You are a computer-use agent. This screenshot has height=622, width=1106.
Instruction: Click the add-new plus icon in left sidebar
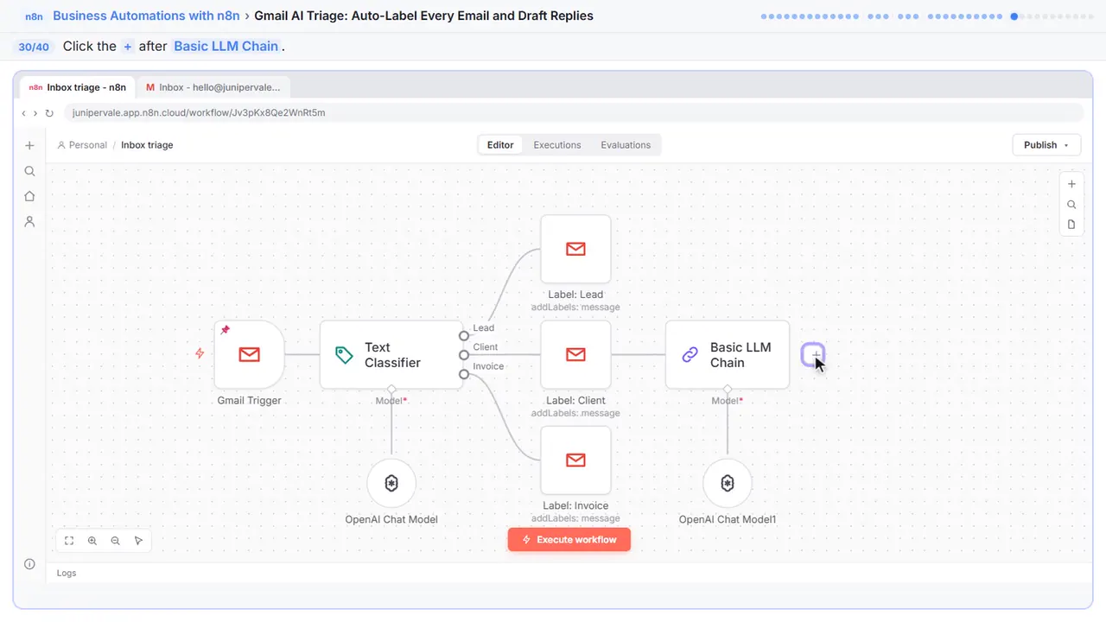pyautogui.click(x=29, y=146)
